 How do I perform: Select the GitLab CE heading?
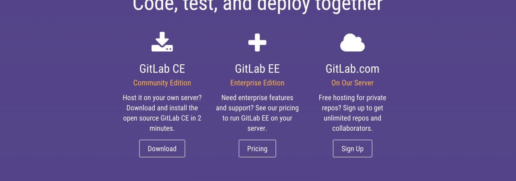point(162,69)
